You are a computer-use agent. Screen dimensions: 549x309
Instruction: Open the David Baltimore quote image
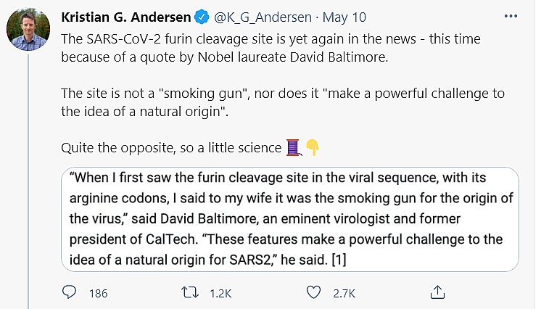[x=289, y=218]
